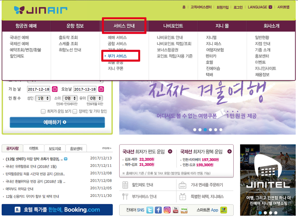298x219 pixels.
Task: Select 채용정보 submenu item
Action: point(262,74)
